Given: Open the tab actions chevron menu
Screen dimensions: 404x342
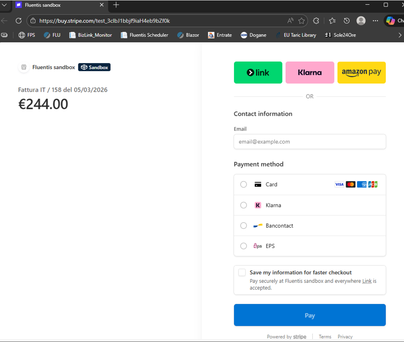Looking at the screenshot, I should (4, 5).
